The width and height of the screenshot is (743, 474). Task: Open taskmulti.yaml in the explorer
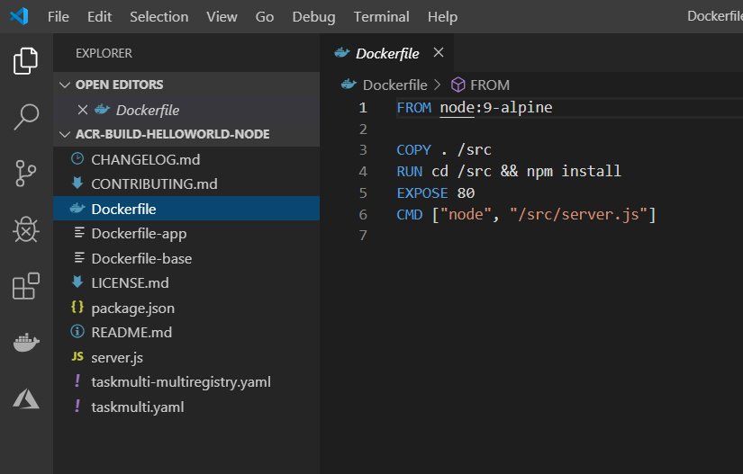186,407
